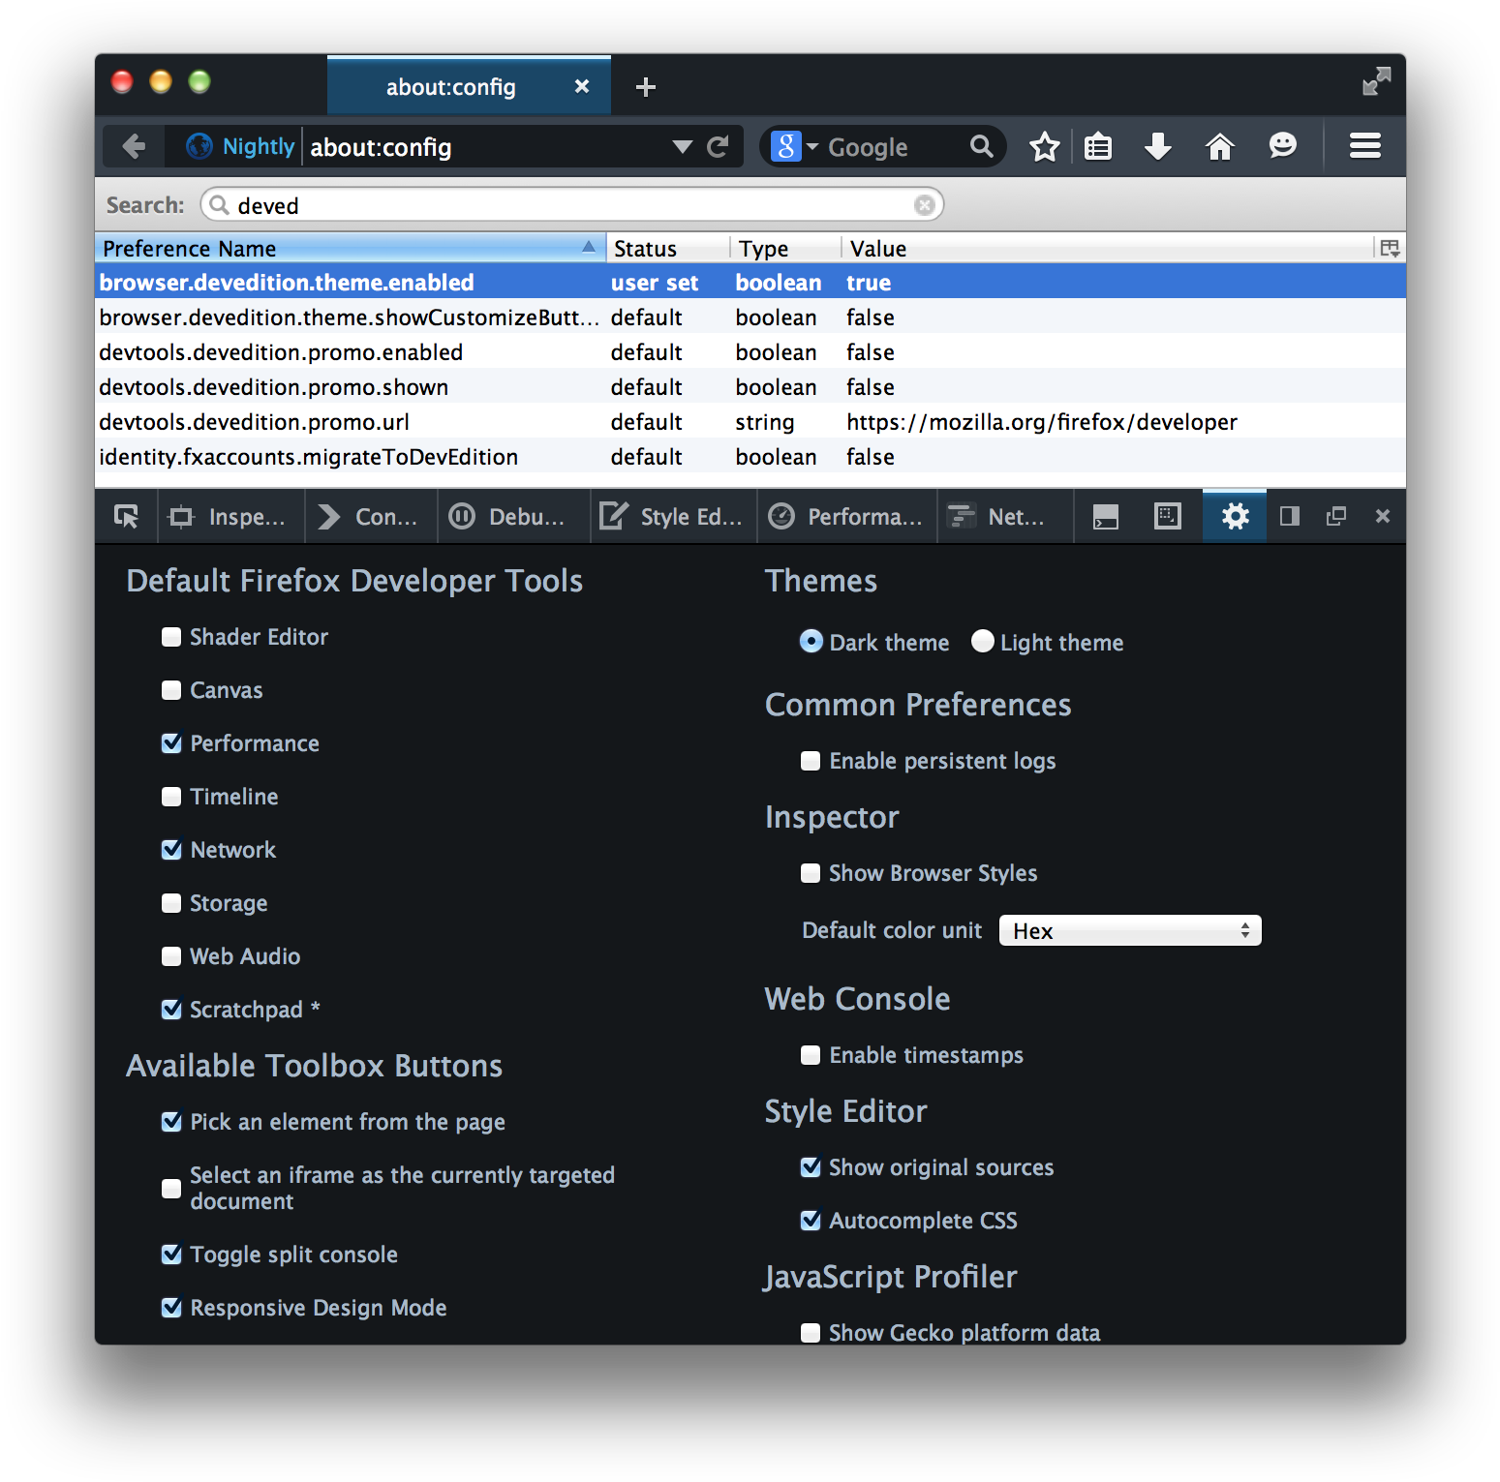Switch to the Debugger tab
Screen dimensions: 1500x1482
pyautogui.click(x=513, y=516)
